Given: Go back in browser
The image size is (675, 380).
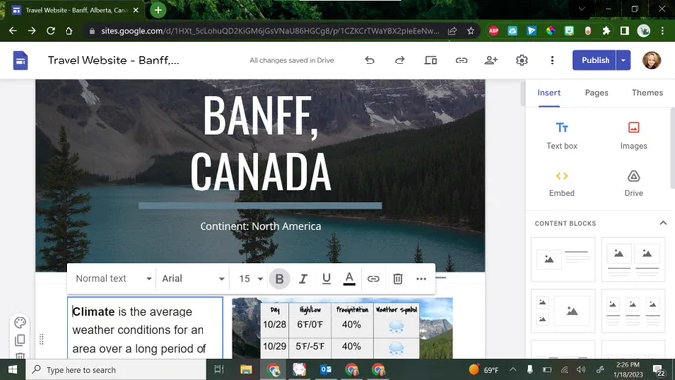Looking at the screenshot, I should point(13,31).
